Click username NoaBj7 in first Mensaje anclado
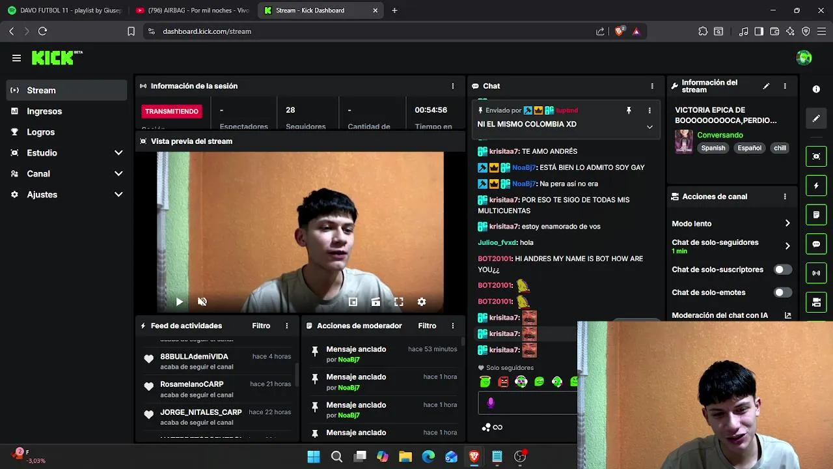The width and height of the screenshot is (833, 469). (349, 360)
